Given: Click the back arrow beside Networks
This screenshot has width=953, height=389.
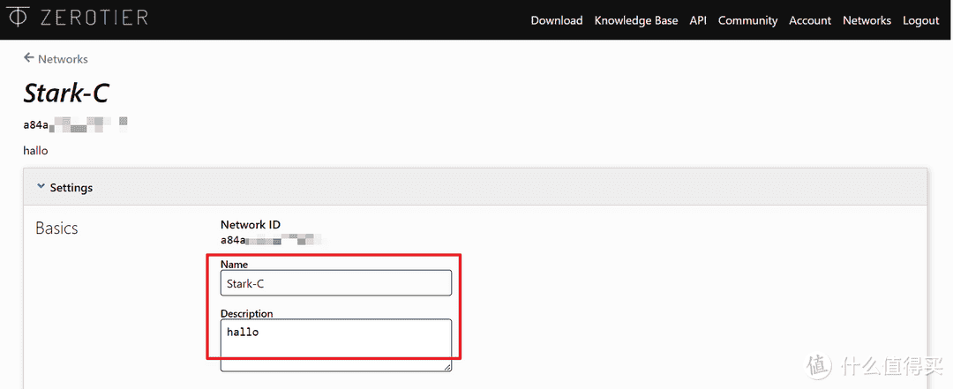Looking at the screenshot, I should 29,58.
